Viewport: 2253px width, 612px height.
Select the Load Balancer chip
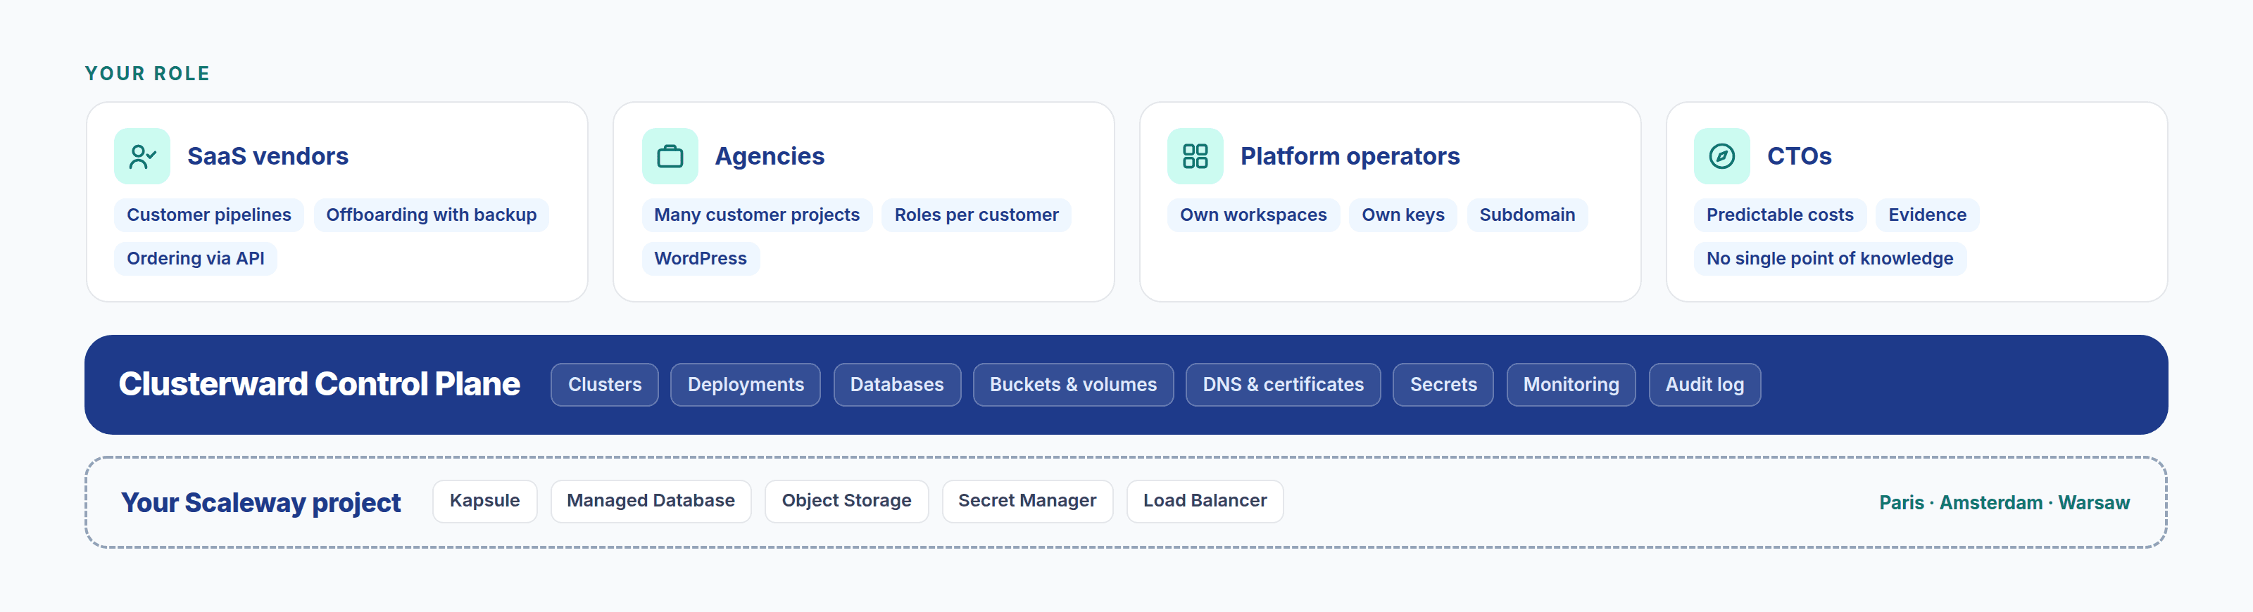[x=1205, y=501]
